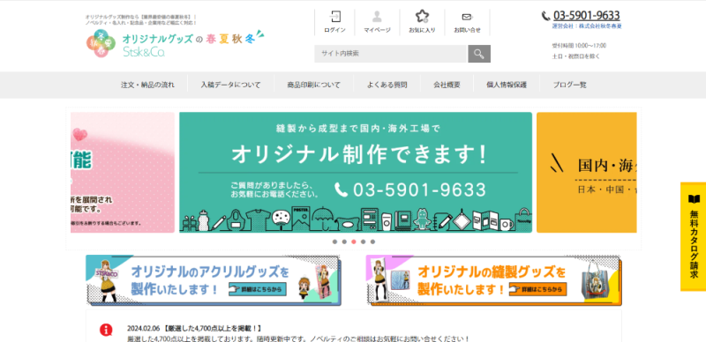
Task: Open 会社概要 menu item
Action: point(447,85)
